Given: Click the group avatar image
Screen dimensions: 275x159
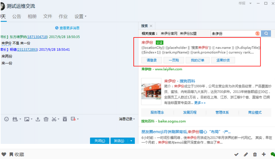Looking at the screenshot, I should pos(2,6).
